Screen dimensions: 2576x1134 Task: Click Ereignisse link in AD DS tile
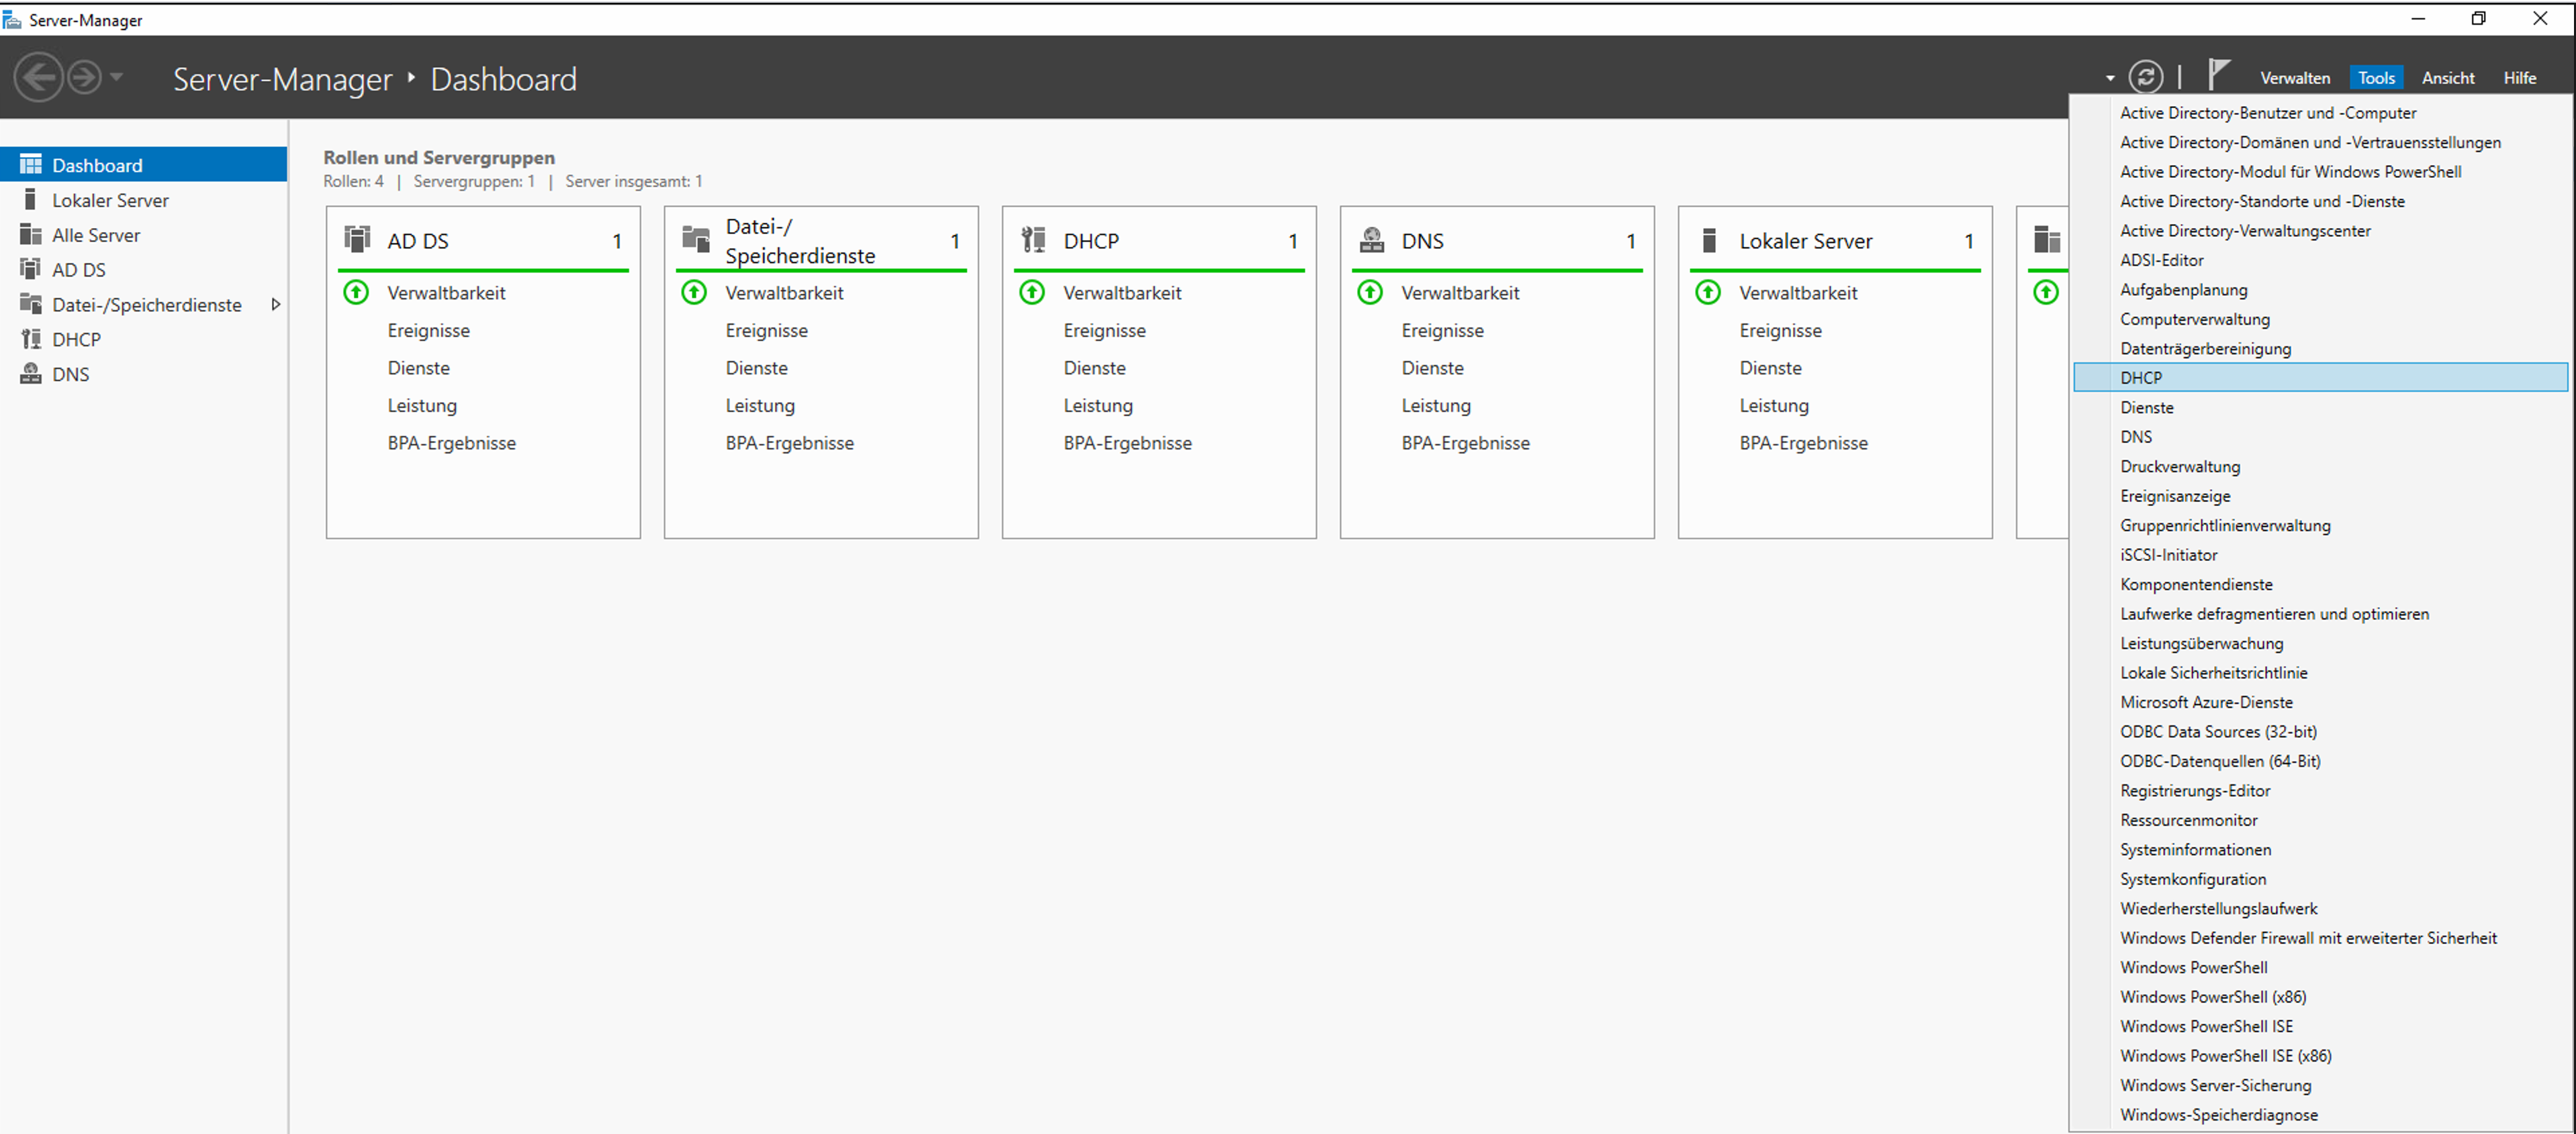click(x=428, y=331)
